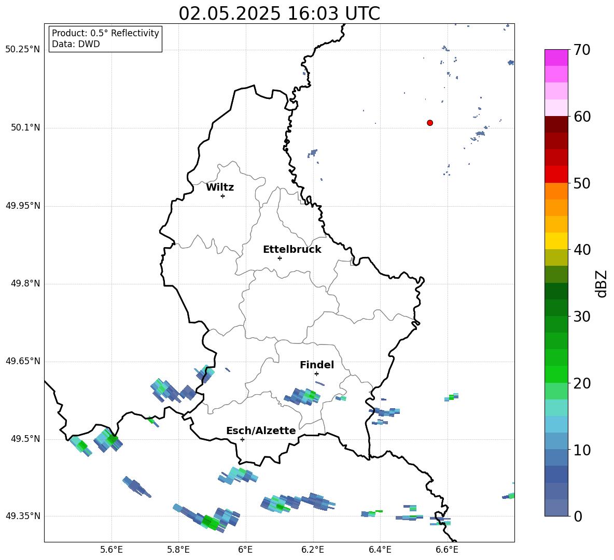Viewport: 614px width, 560px height.
Task: Click the 49.35°N latitude label
Action: pos(22,516)
